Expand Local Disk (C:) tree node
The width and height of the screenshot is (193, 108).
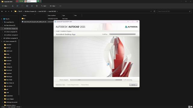2,22
